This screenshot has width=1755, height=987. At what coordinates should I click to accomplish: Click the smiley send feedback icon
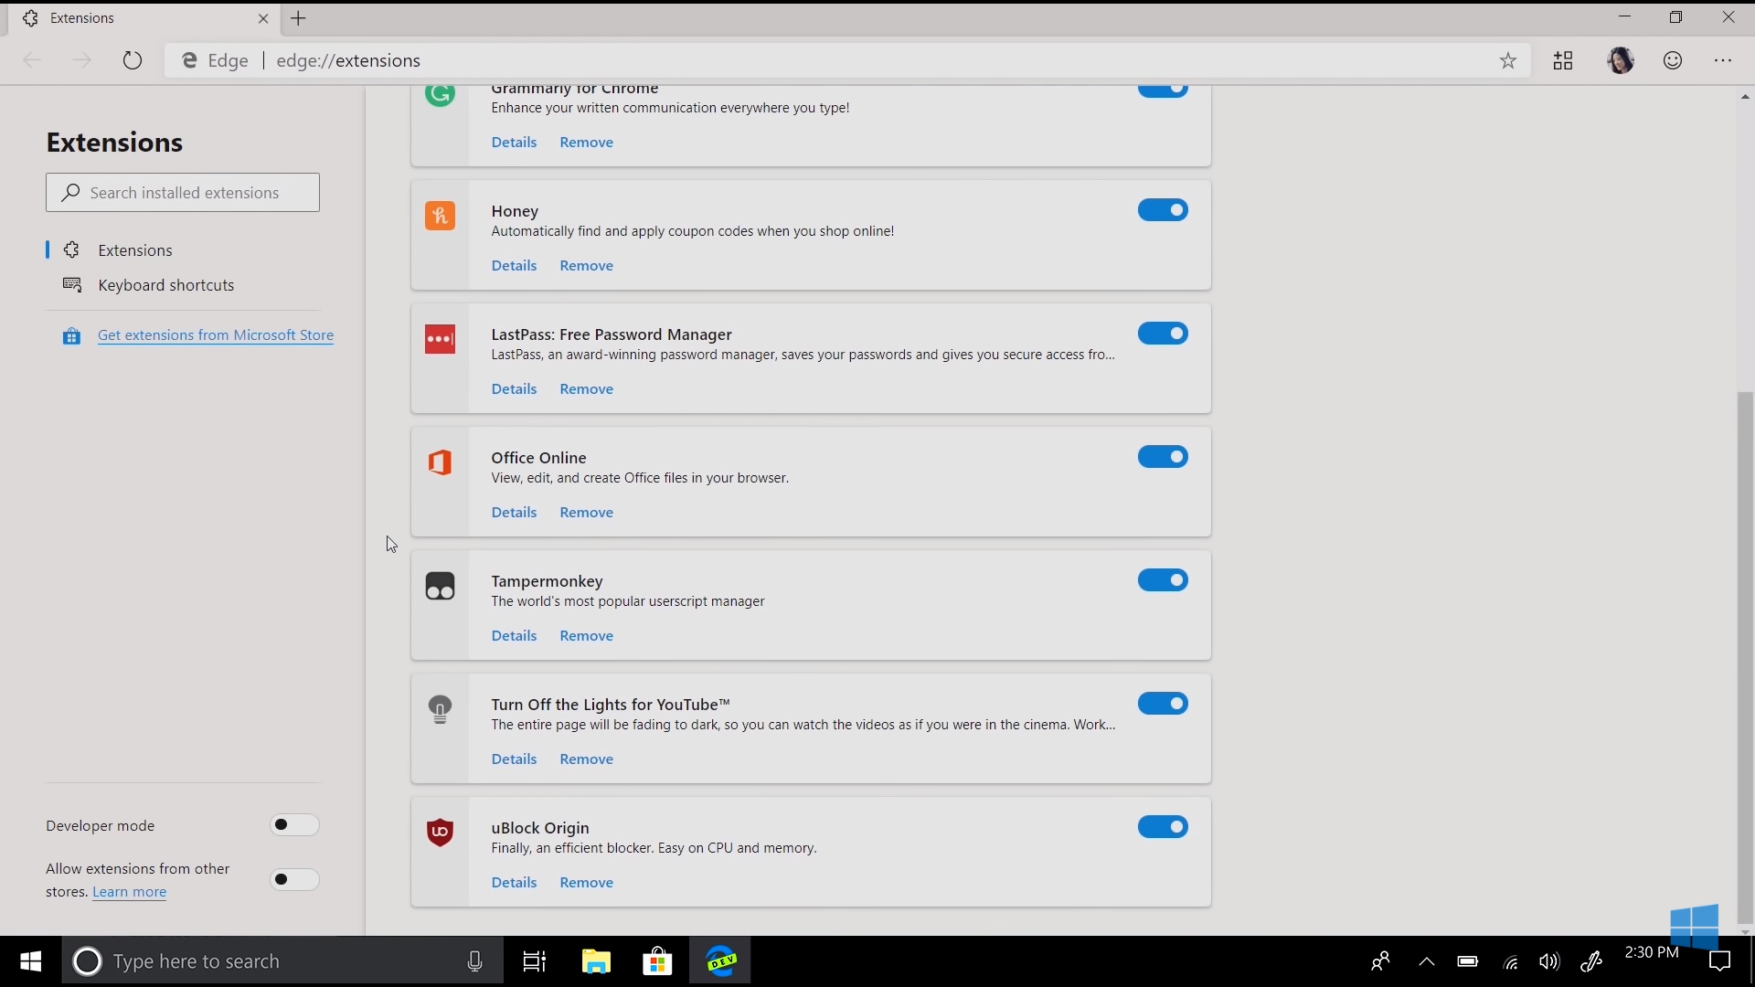click(x=1673, y=61)
